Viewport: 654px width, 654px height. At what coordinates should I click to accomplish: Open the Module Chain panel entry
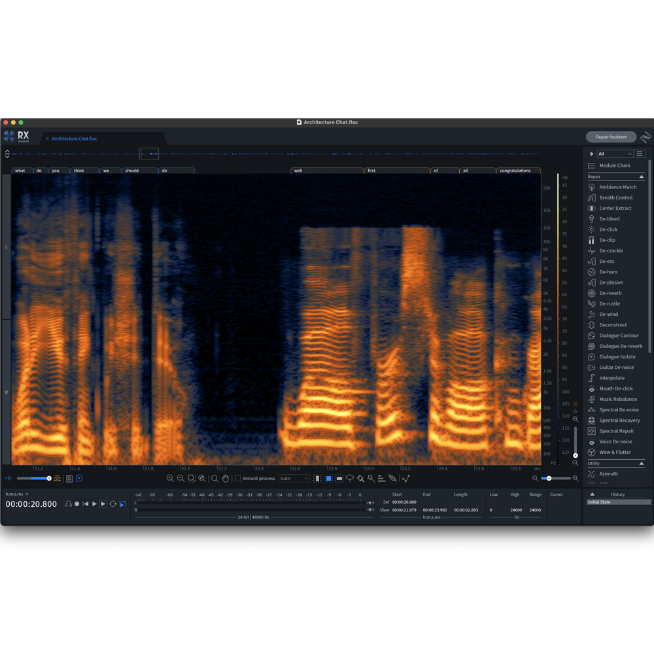(615, 165)
